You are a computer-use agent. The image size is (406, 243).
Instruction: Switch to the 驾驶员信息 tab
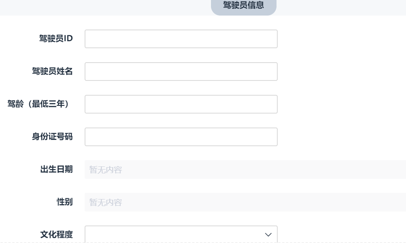pos(243,6)
